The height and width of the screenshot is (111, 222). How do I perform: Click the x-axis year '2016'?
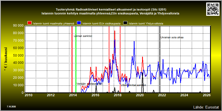[95, 95]
